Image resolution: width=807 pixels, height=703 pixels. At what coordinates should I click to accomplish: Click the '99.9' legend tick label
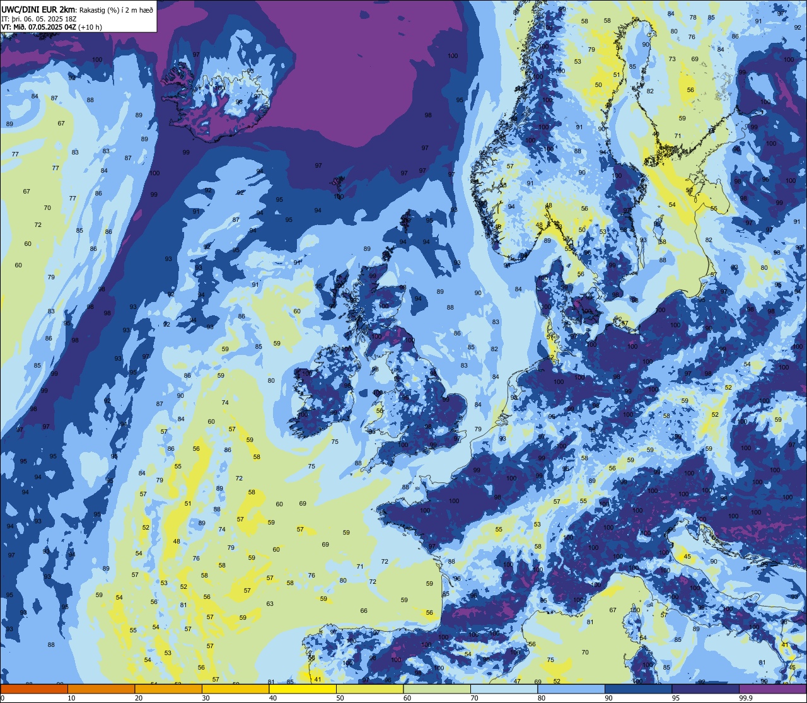746,698
